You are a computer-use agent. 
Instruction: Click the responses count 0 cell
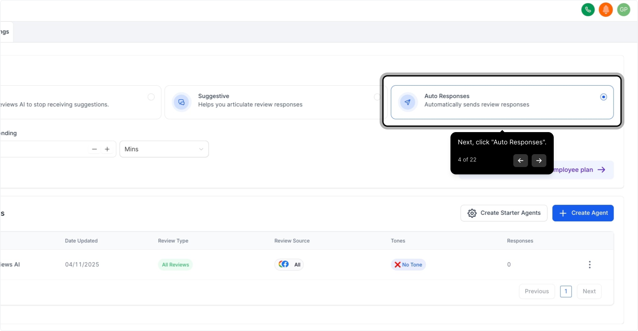tap(509, 264)
